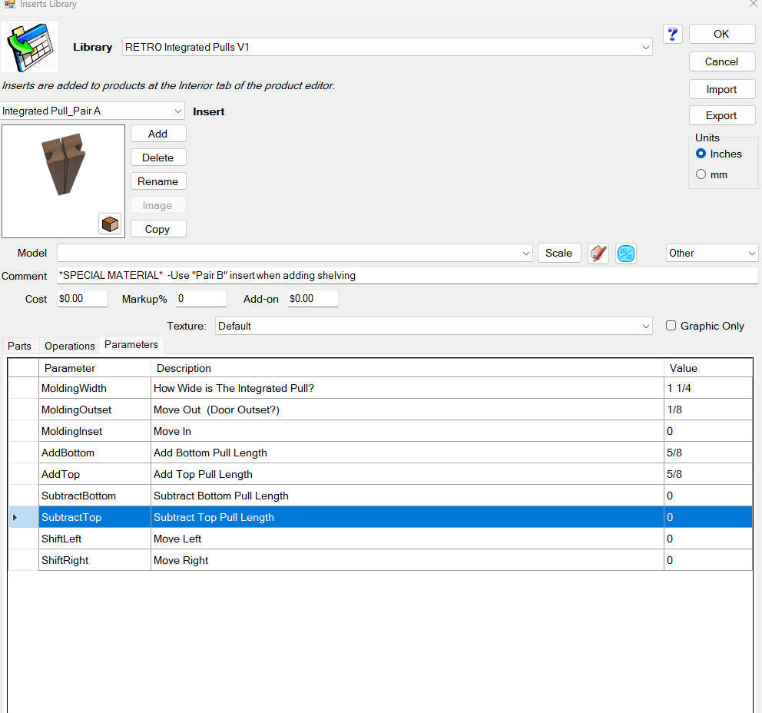
Task: Click the 'Move Left' description cell
Action: 407,539
